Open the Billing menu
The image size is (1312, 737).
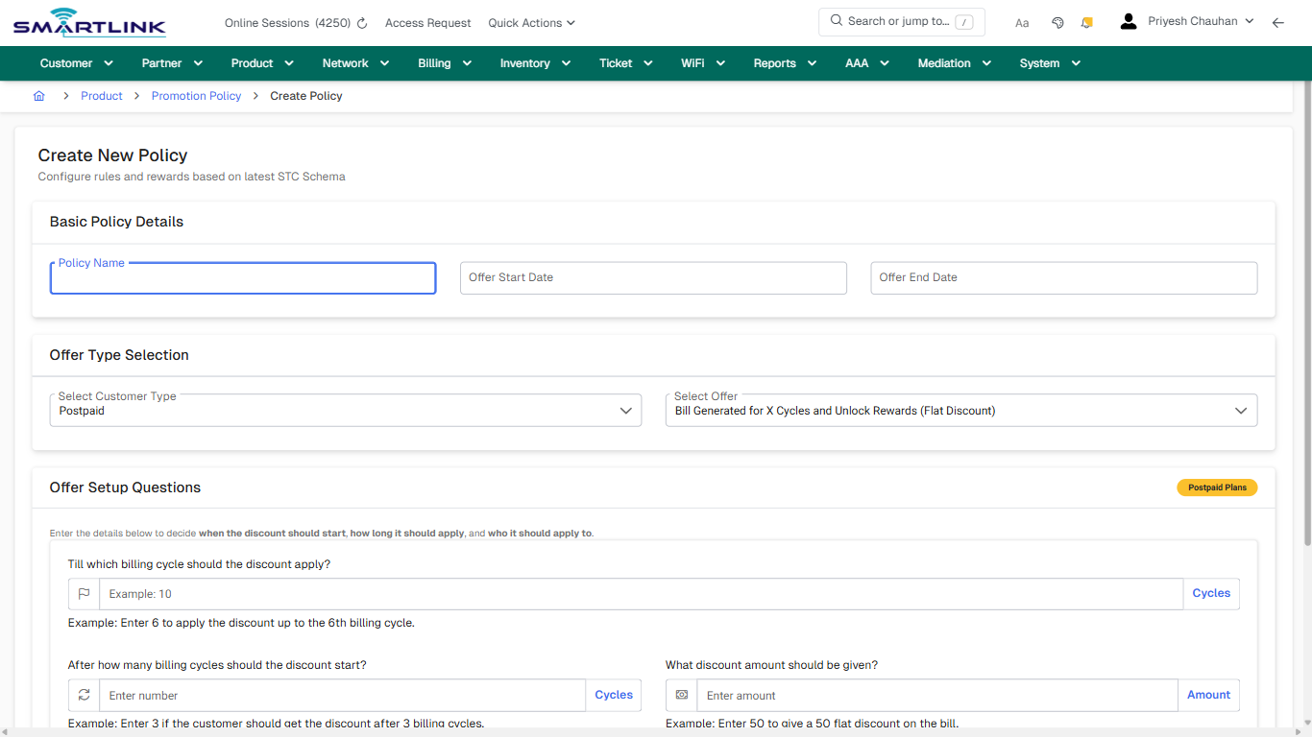tap(444, 62)
